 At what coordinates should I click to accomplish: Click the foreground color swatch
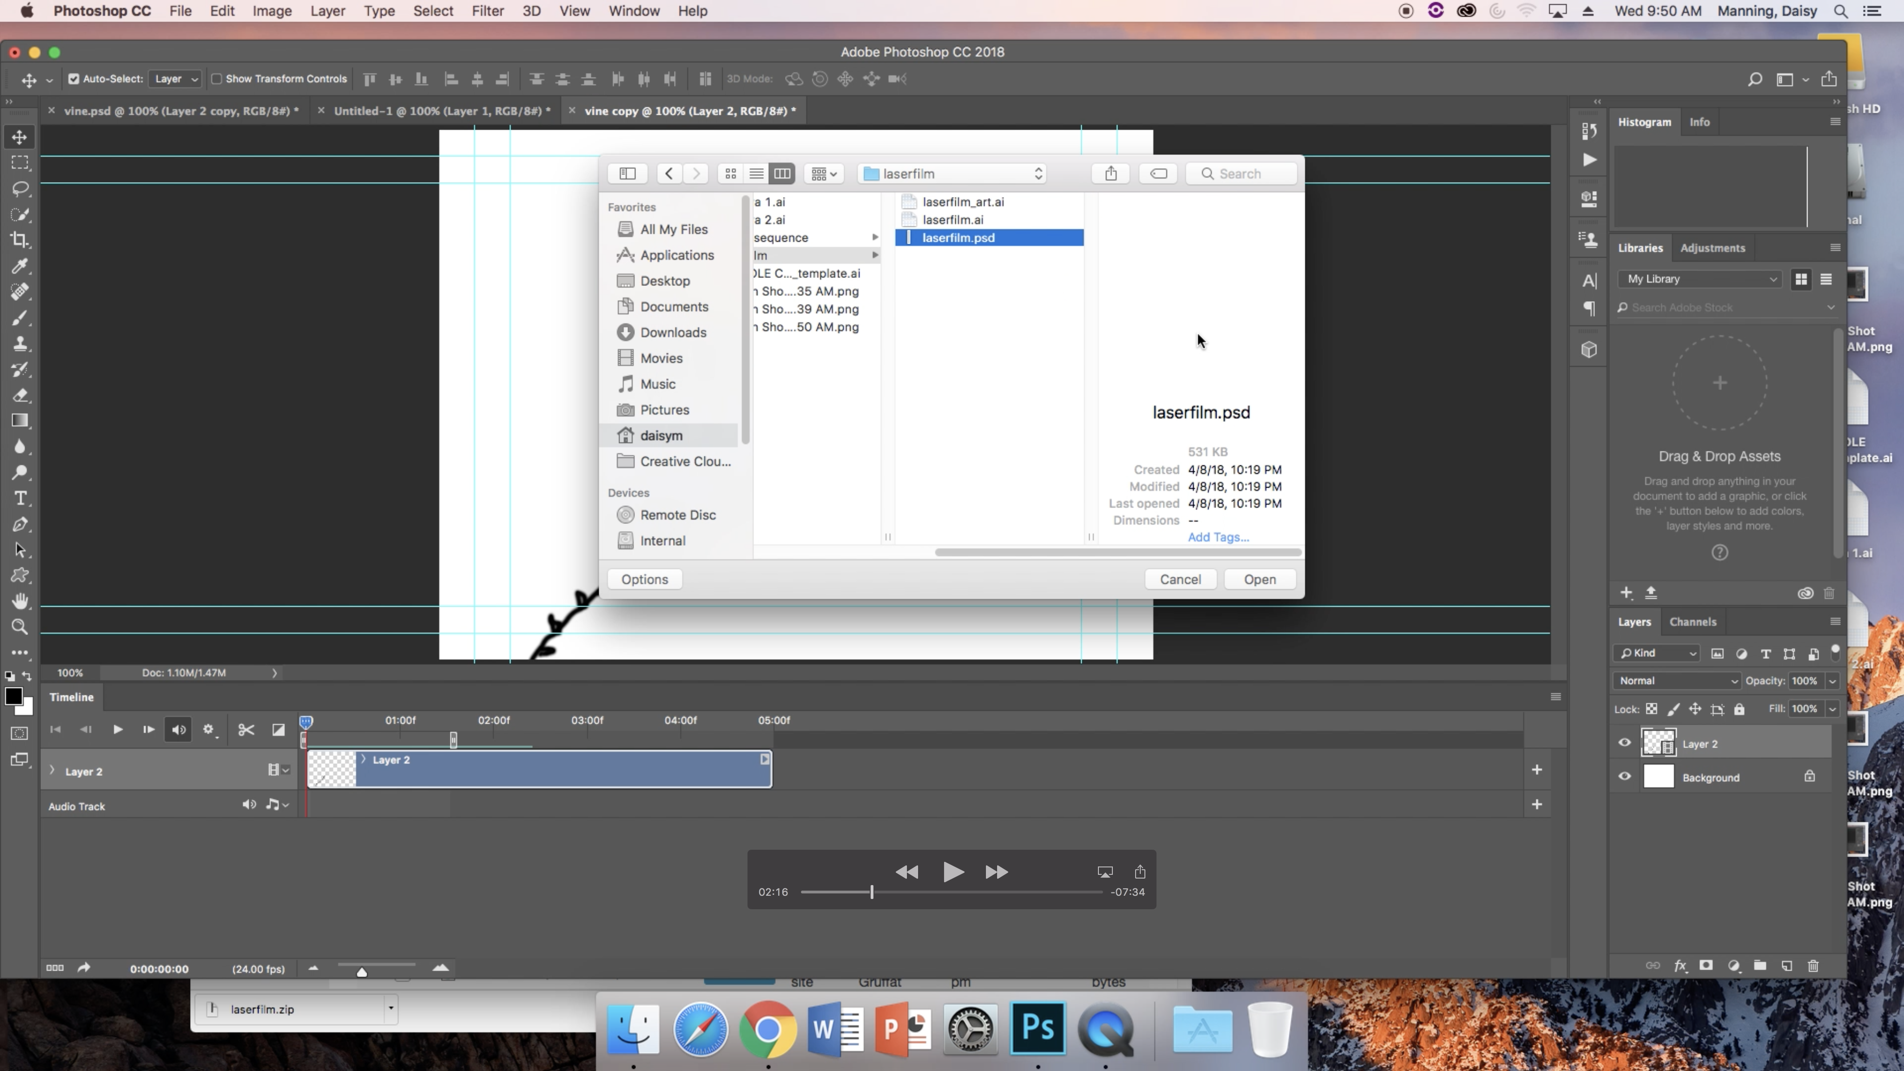(13, 696)
